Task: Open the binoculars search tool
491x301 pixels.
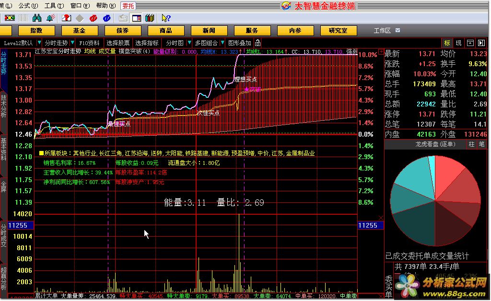Action: (x=37, y=18)
